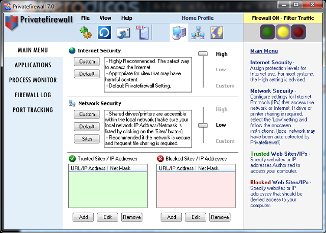
Task: Click the yellow Filter Traffic light
Action: coord(283,32)
